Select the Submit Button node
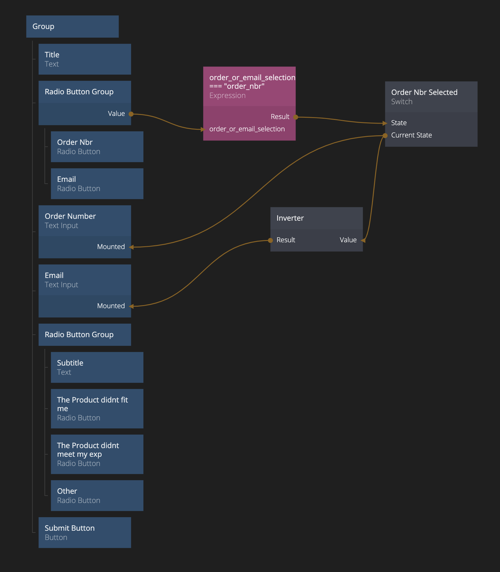The width and height of the screenshot is (500, 572). pyautogui.click(x=84, y=533)
